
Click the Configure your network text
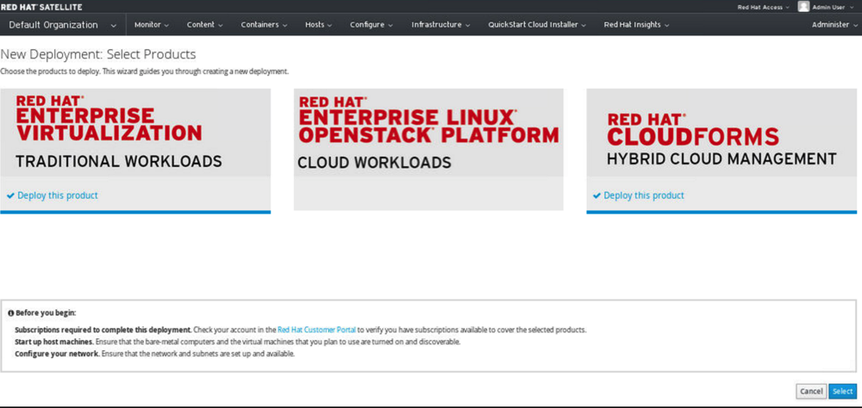tap(57, 354)
